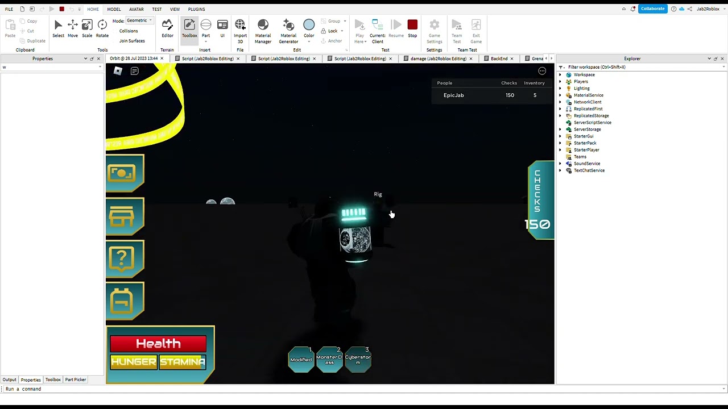Click the Jab2Roblox account name

point(708,9)
